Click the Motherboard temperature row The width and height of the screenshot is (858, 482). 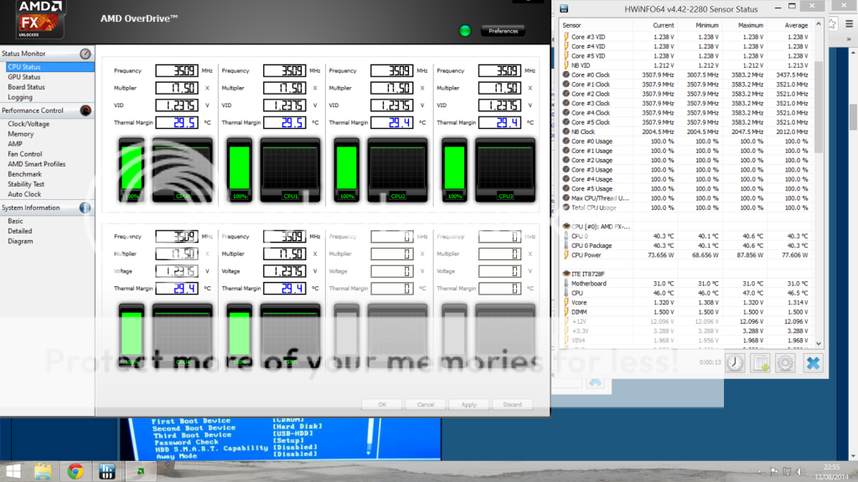point(686,284)
